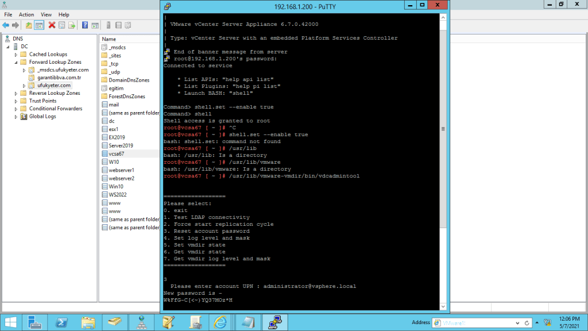Select the esx1 host record

tap(113, 129)
